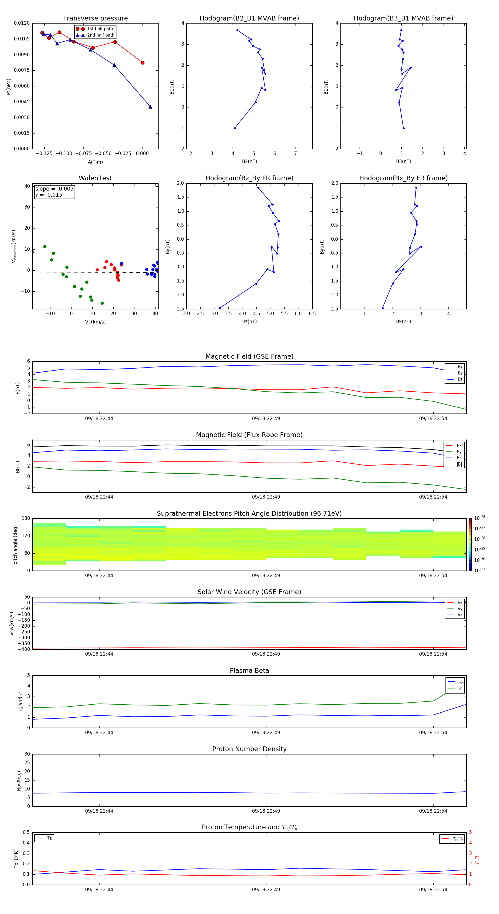Viewport: 499px width, 914px height.
Task: Click the Tp legend box in temperature panel
Action: pyautogui.click(x=44, y=838)
